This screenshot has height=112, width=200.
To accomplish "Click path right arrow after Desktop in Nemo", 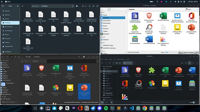I will point(134,63).
